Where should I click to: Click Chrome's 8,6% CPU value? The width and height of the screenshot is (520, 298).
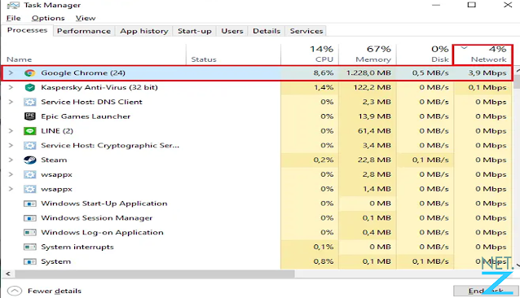click(x=324, y=72)
